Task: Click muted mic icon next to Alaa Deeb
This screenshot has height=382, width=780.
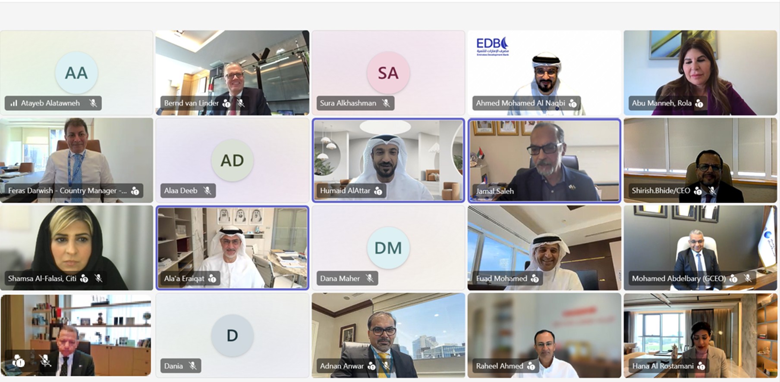Action: (x=207, y=191)
